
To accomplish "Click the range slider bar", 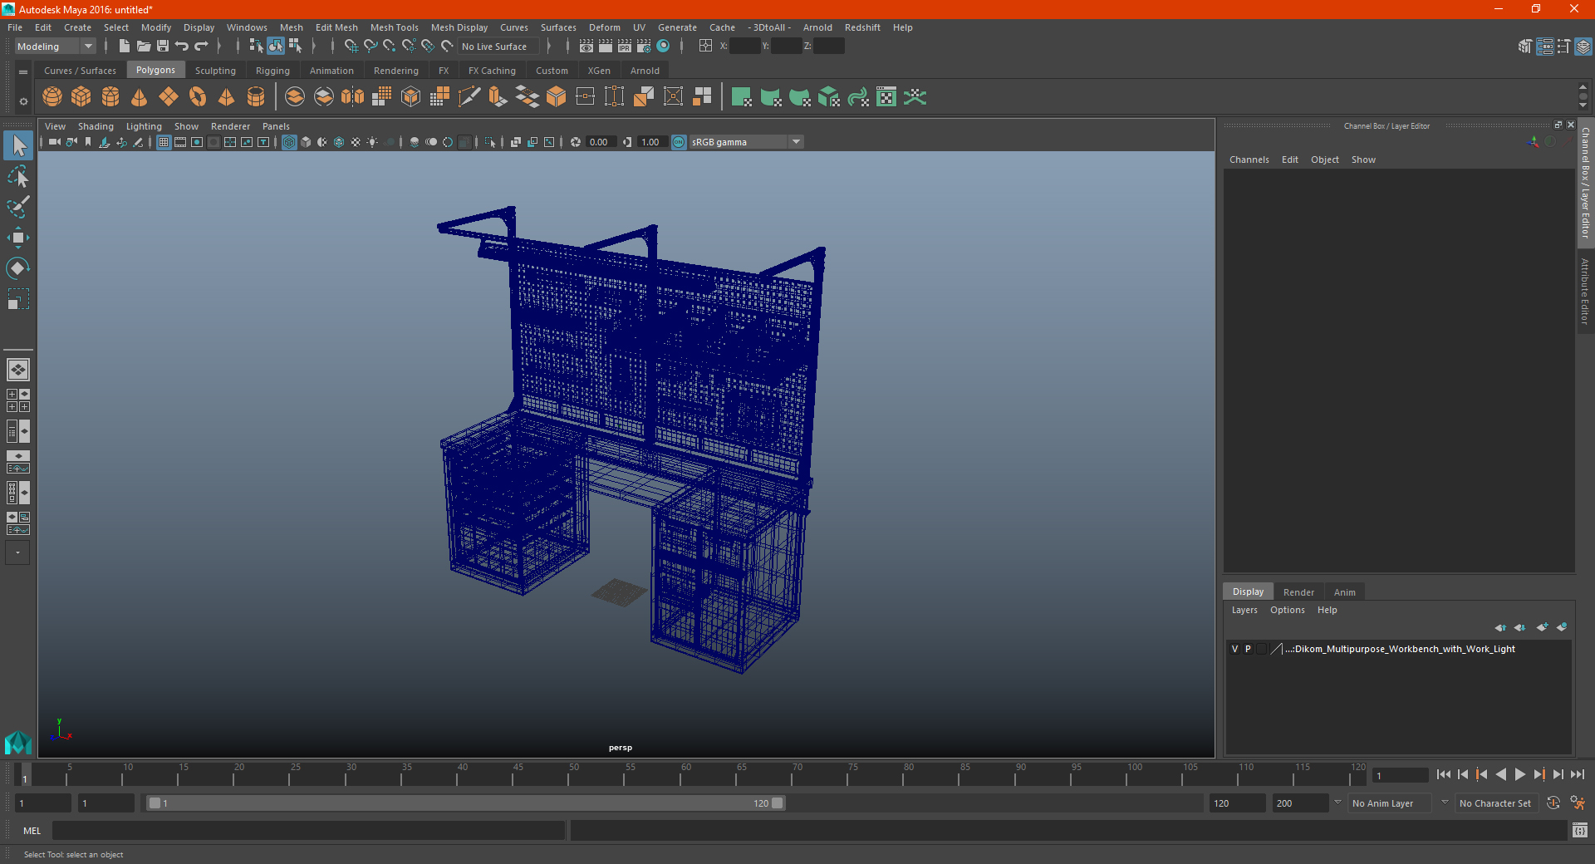I will pos(465,803).
